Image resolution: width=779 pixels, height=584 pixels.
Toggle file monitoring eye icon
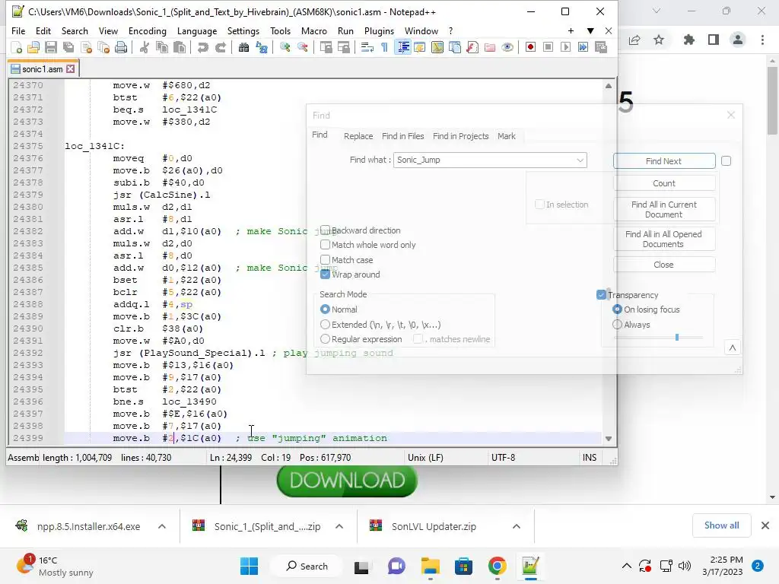point(507,47)
